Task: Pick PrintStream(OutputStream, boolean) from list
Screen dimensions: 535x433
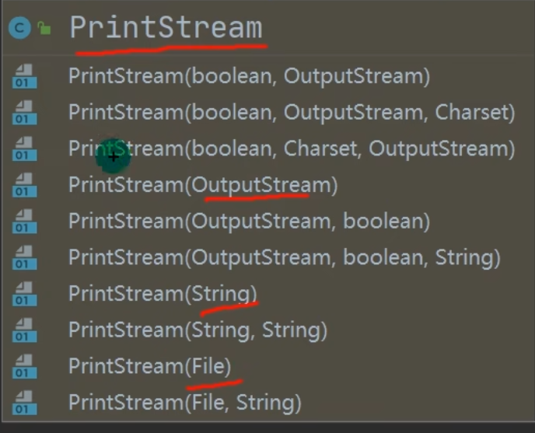Action: [249, 222]
